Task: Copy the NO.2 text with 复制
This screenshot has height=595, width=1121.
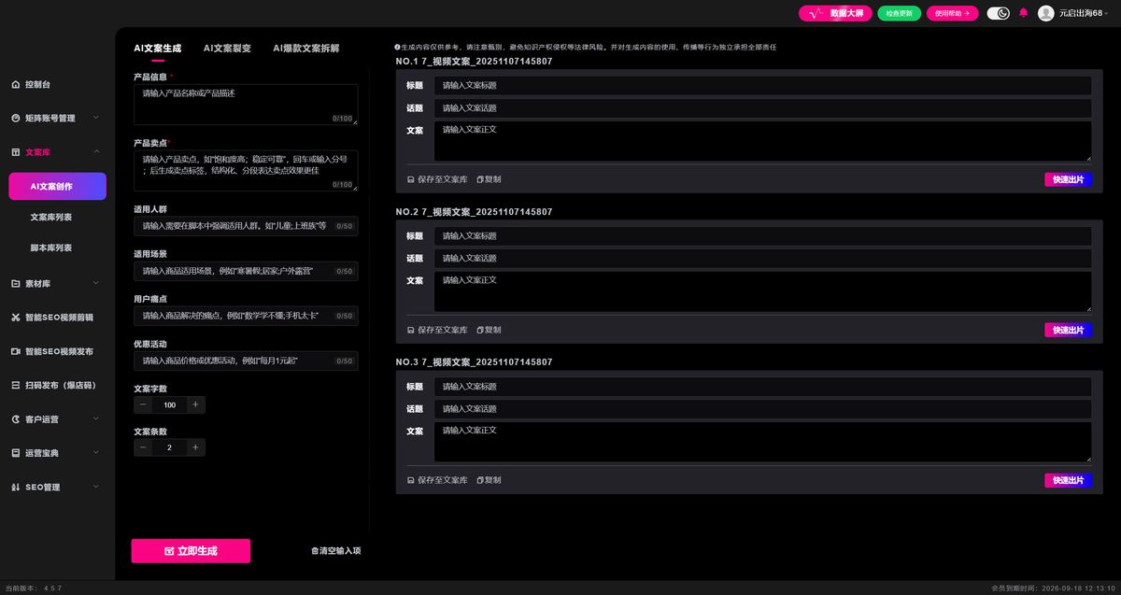Action: click(489, 330)
